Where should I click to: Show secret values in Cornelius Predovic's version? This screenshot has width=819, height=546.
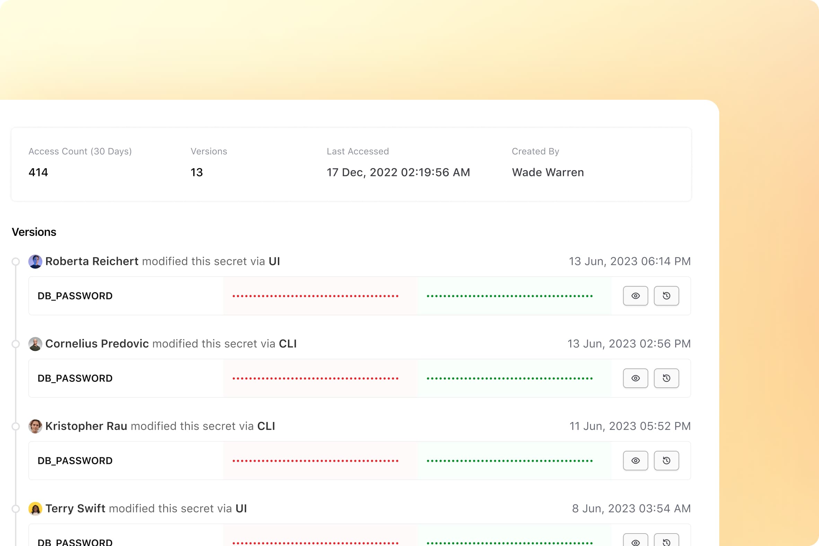coord(635,378)
